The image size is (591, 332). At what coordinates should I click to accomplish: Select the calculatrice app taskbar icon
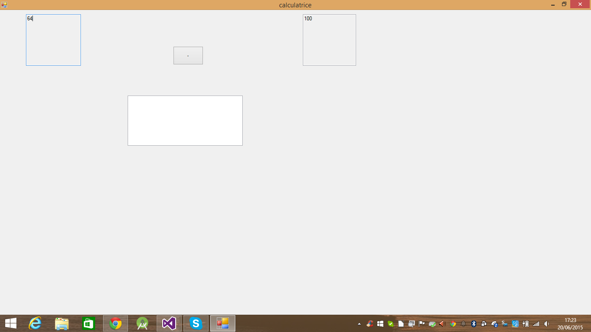click(x=223, y=323)
